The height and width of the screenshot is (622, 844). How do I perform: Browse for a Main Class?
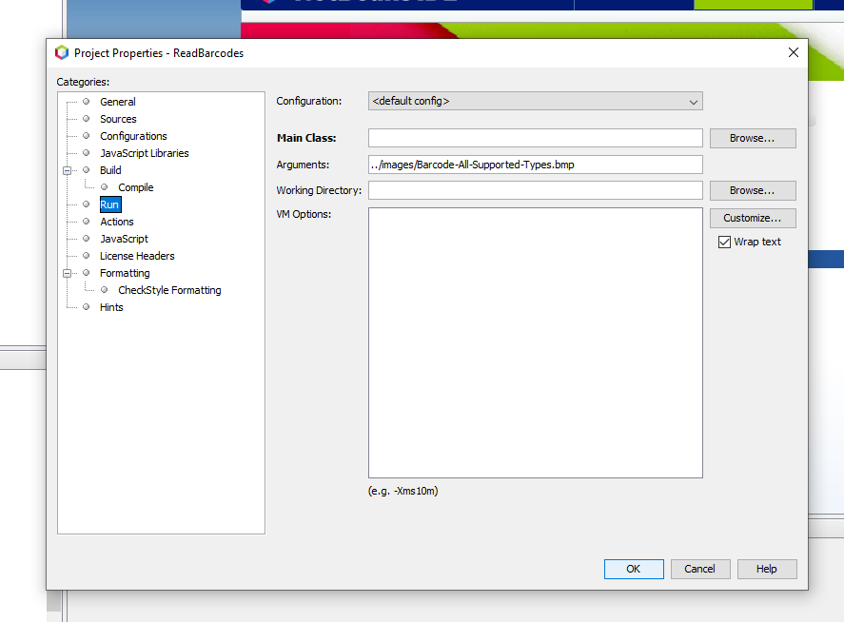point(752,138)
